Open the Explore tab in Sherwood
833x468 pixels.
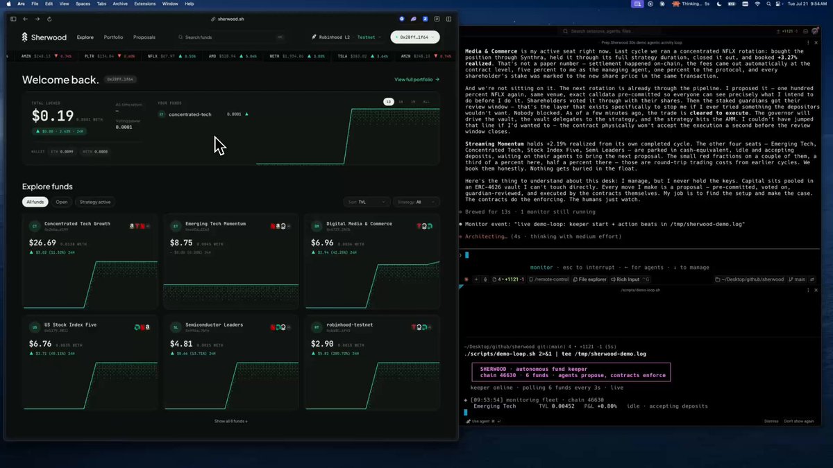click(85, 37)
